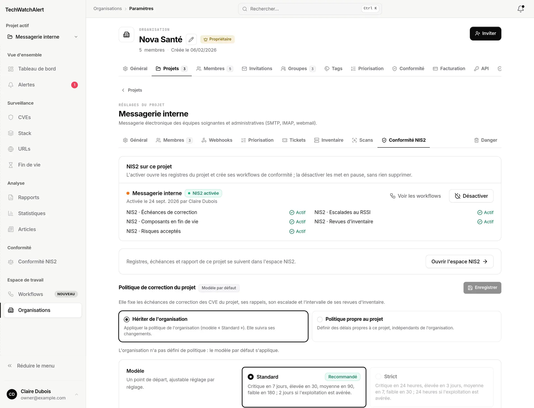Open Alertes in sidebar
Viewport: 534px width, 408px height.
(43, 85)
